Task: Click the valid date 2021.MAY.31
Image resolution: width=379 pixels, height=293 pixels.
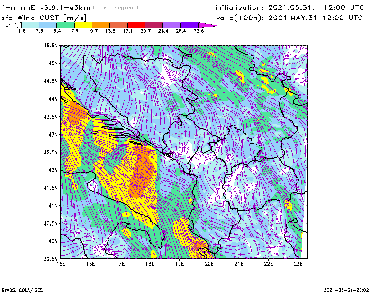Action: point(292,18)
